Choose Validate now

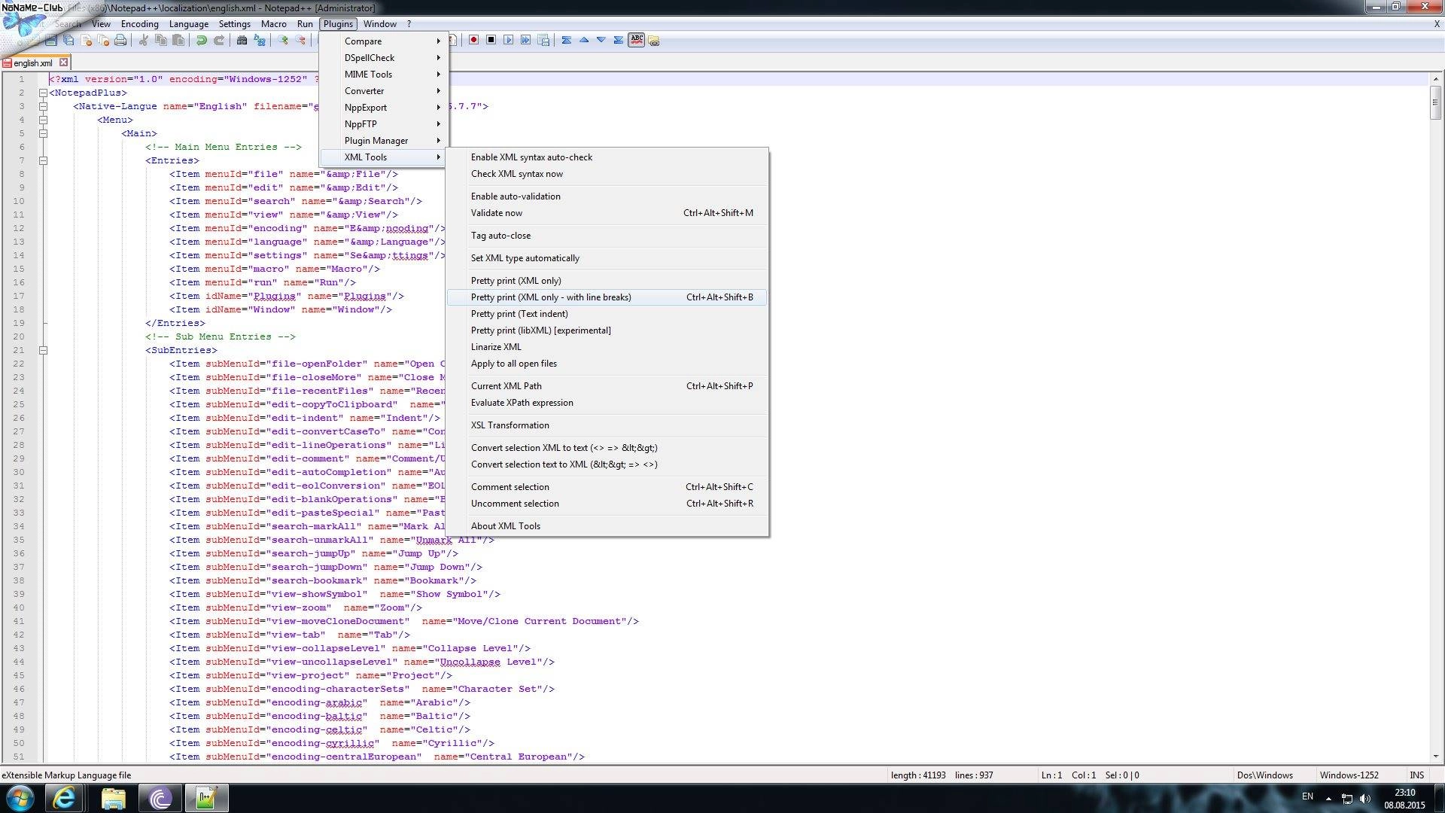(607, 213)
